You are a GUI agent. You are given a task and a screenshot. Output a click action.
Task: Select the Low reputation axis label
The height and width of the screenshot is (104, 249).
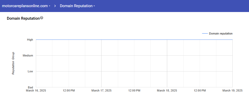[x=30, y=71]
